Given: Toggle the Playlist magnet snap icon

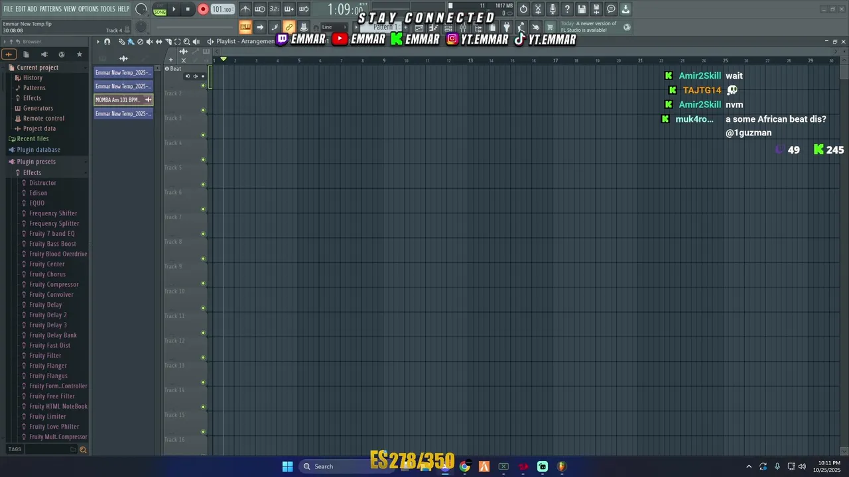Looking at the screenshot, I should click(107, 42).
